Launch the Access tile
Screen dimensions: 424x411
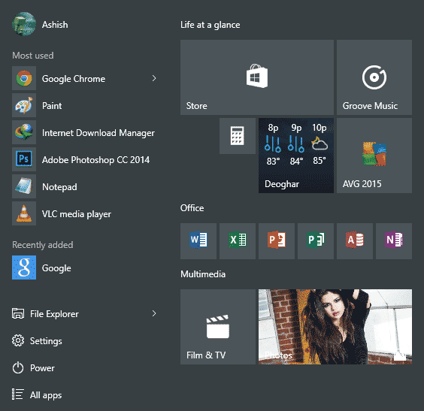[x=355, y=241]
